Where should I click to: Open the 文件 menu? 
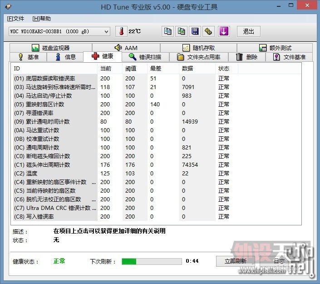click(x=15, y=19)
